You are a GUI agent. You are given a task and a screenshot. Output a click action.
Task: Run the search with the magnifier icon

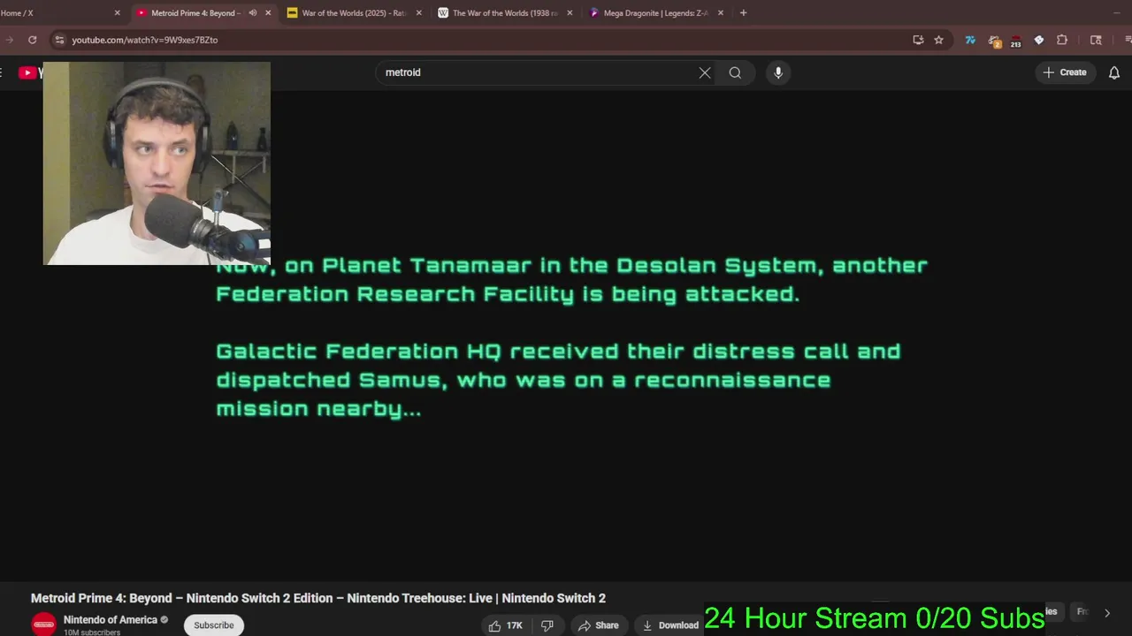tap(735, 72)
